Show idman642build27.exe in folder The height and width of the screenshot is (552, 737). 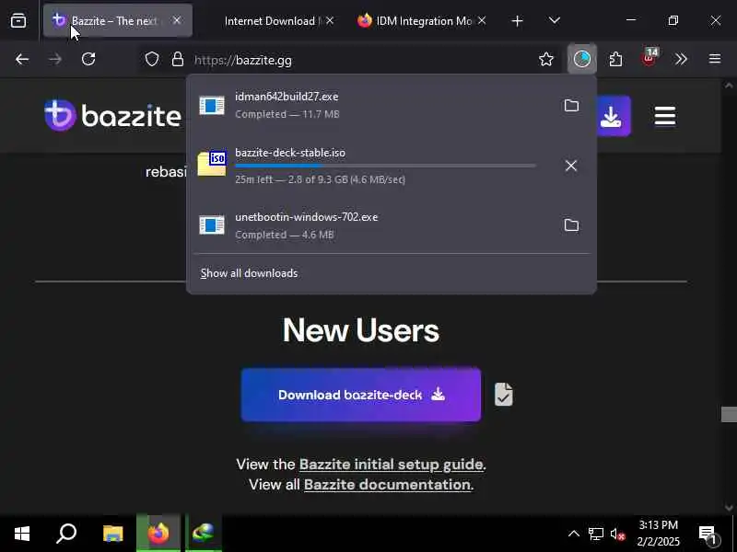click(x=571, y=106)
